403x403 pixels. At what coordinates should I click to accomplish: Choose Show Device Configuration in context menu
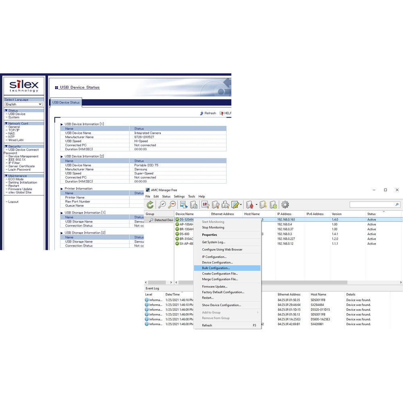(x=227, y=305)
